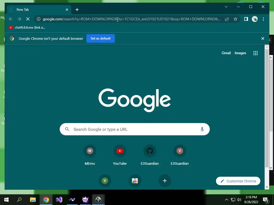Open File Explorer from taskbar
Viewport: 274px width, 205px height.
tap(33, 200)
